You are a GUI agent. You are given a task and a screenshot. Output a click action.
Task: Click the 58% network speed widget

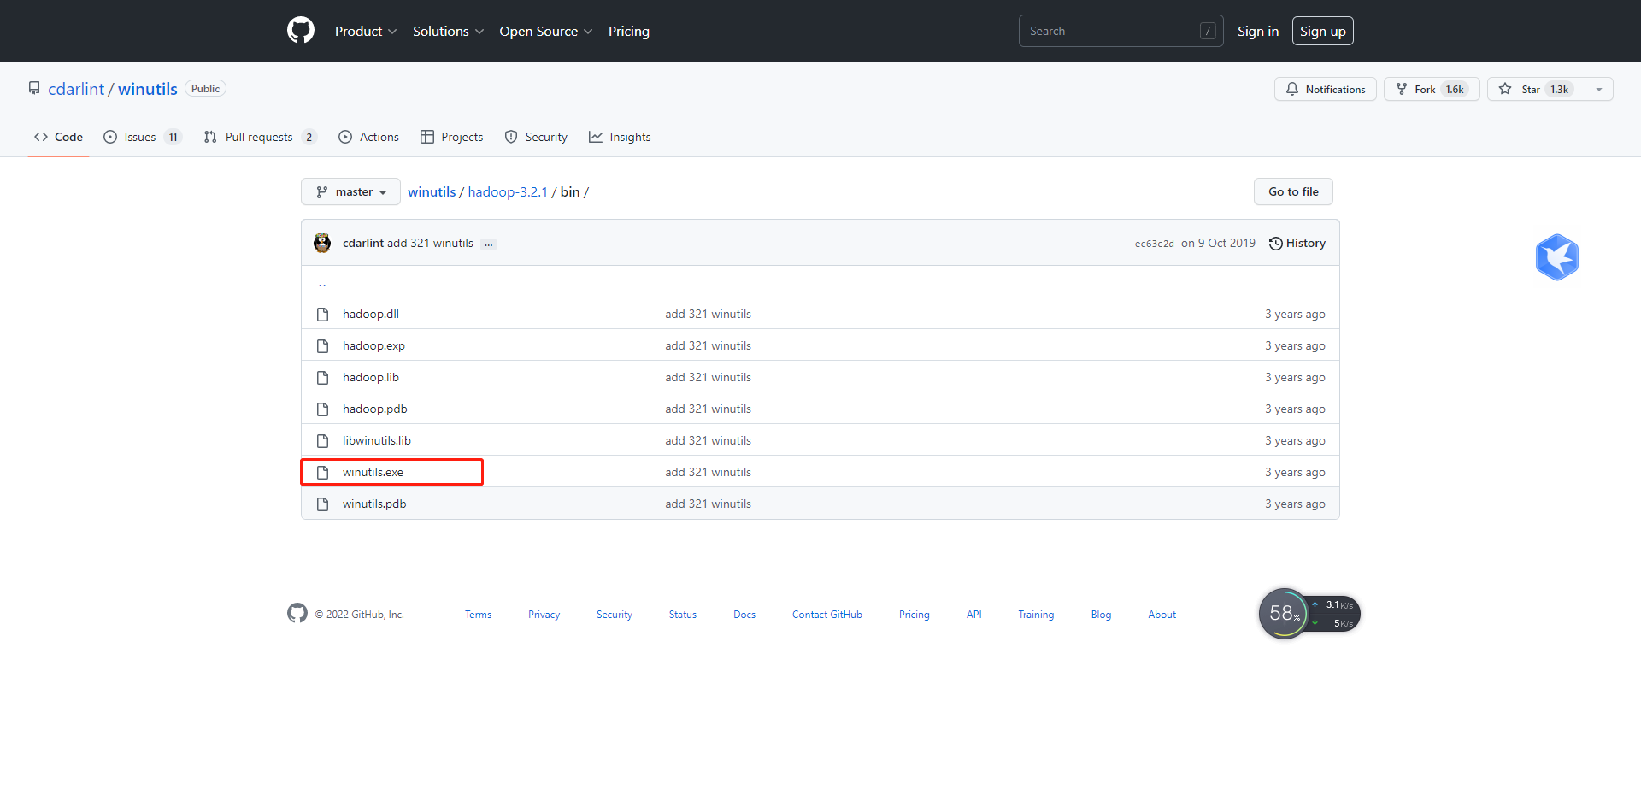[x=1284, y=614]
